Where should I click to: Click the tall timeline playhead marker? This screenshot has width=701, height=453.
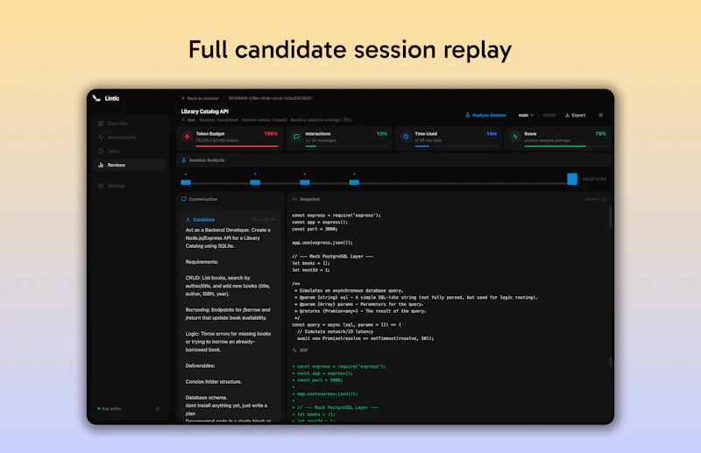click(572, 179)
